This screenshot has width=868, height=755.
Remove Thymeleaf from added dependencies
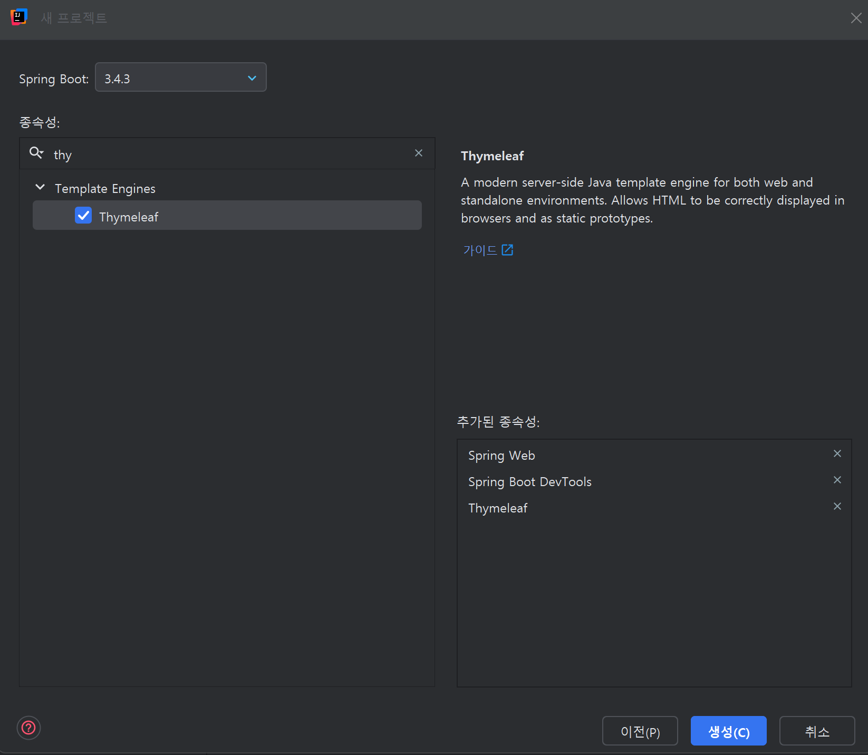837,506
